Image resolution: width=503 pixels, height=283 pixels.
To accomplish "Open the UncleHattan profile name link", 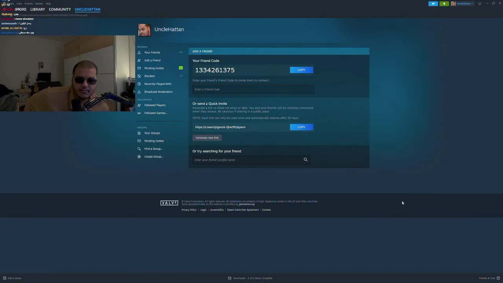I will coord(169,29).
